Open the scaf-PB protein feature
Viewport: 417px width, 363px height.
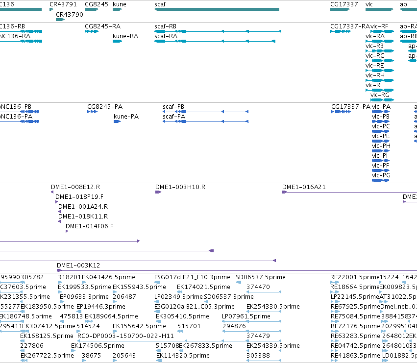pos(206,112)
